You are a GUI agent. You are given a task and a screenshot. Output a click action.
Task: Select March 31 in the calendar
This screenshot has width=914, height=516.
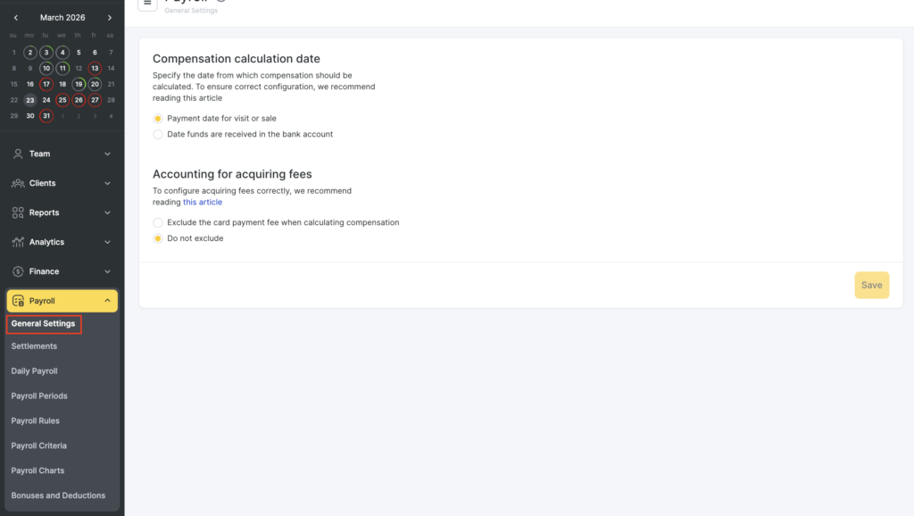click(x=46, y=116)
